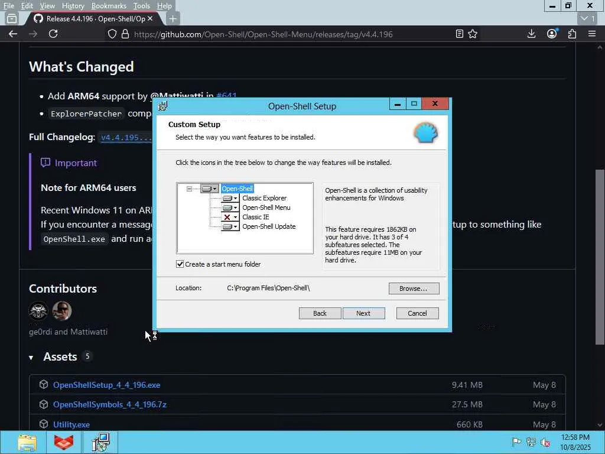
Task: Open Firefox tracking protection shield
Action: [112, 34]
